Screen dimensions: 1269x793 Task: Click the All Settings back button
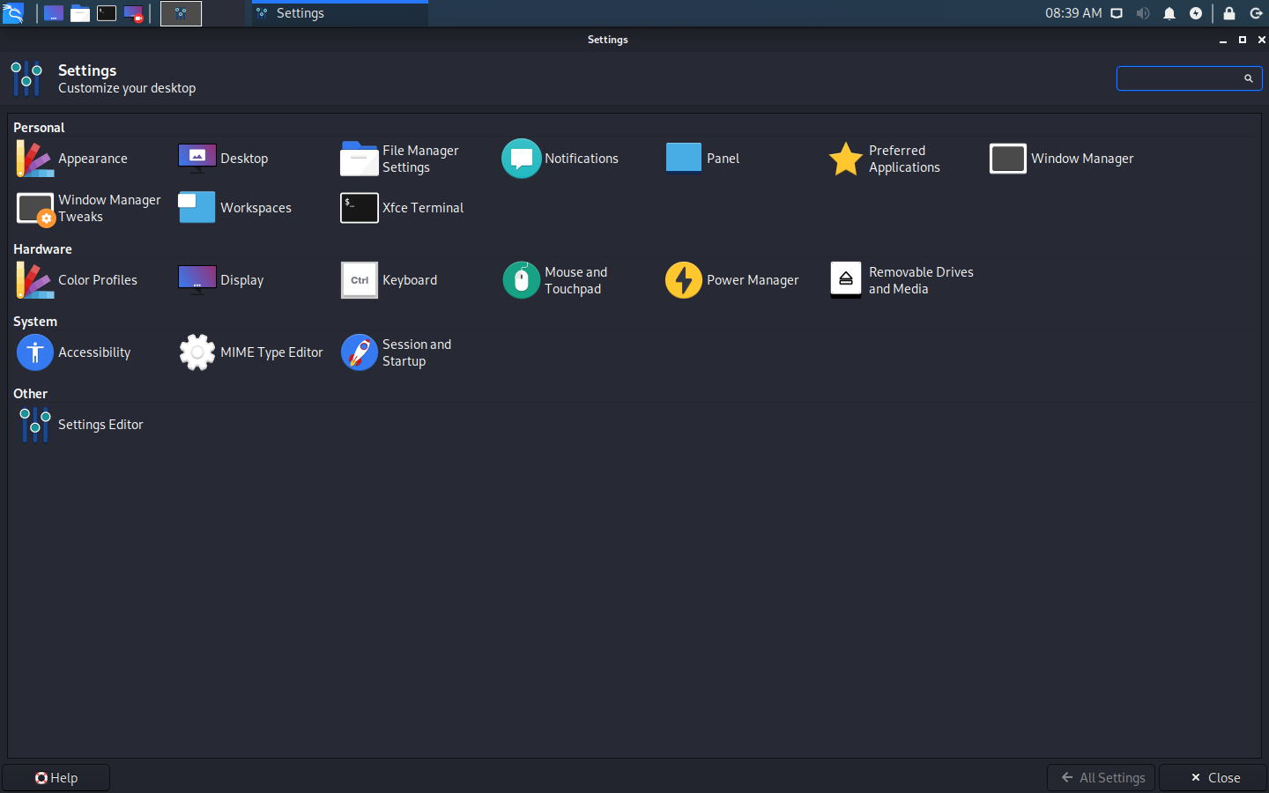(1102, 778)
